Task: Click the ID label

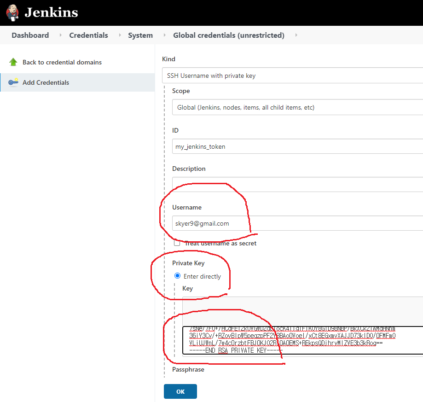Action: coord(175,130)
